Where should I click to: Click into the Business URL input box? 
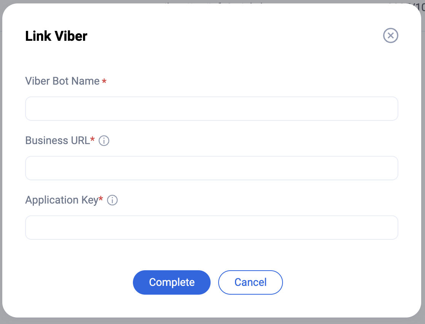click(211, 168)
